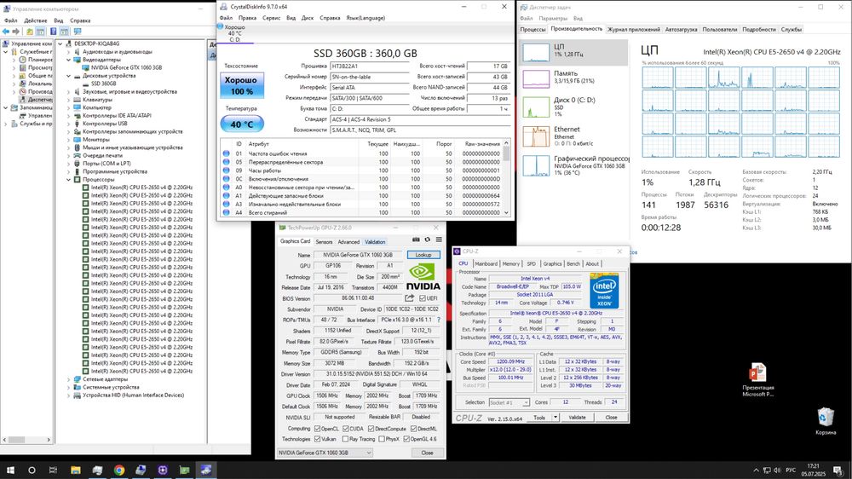The height and width of the screenshot is (479, 852).
Task: Collapse Видеоадаптеры node in device tree
Action: point(69,60)
